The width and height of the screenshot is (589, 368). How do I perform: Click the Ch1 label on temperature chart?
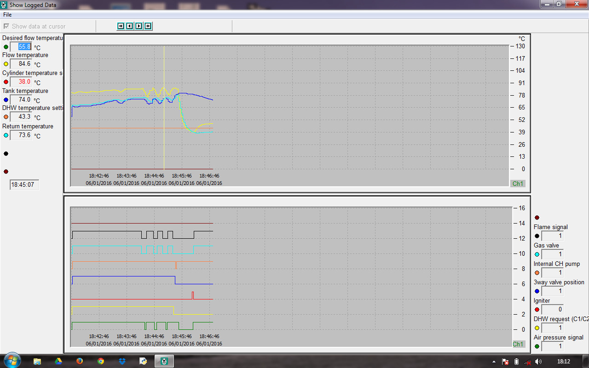[518, 184]
